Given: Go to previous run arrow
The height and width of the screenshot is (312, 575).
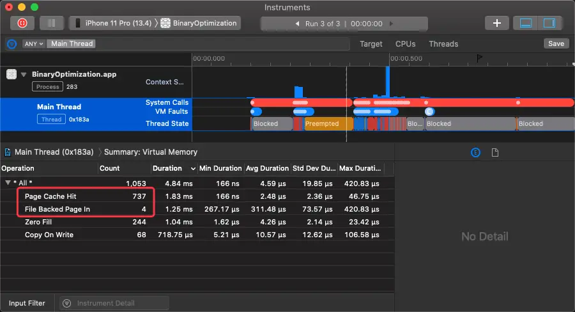Looking at the screenshot, I should tap(297, 24).
